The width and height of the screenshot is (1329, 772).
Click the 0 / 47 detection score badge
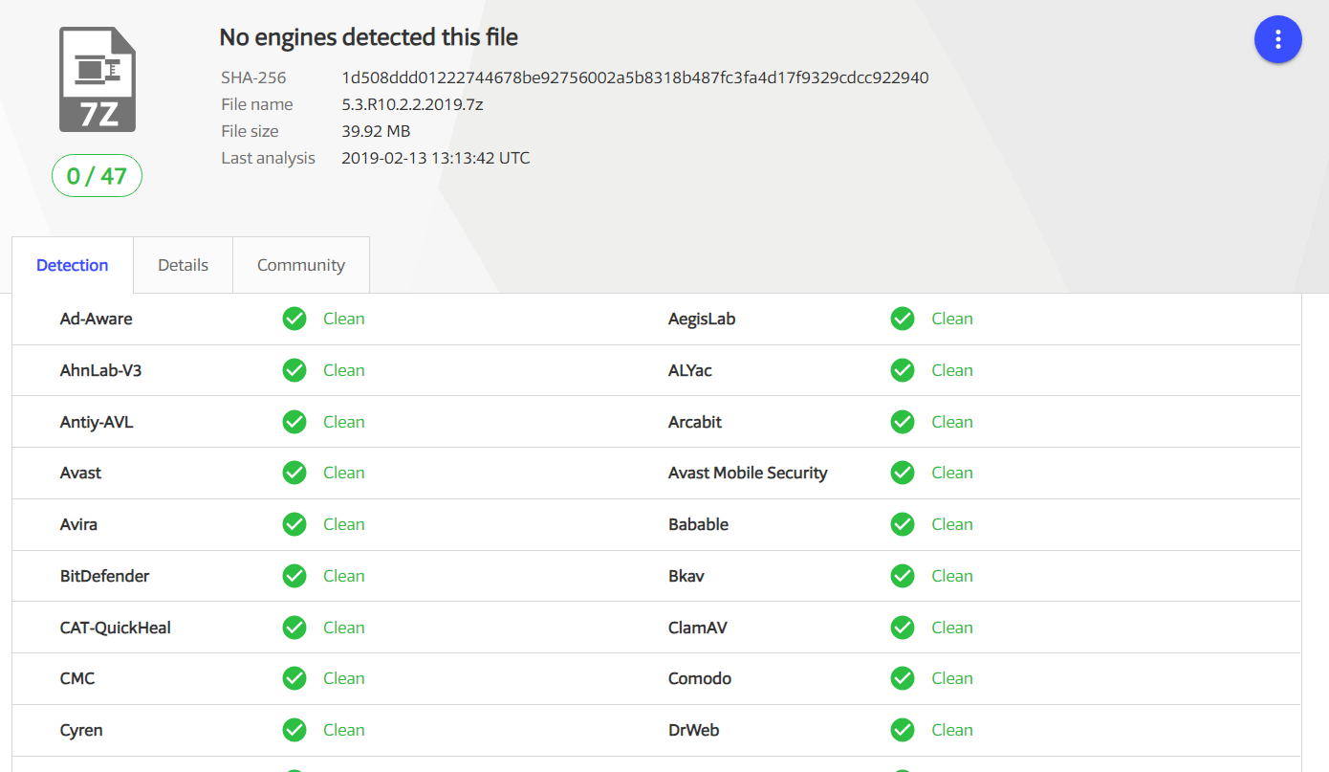[x=98, y=176]
